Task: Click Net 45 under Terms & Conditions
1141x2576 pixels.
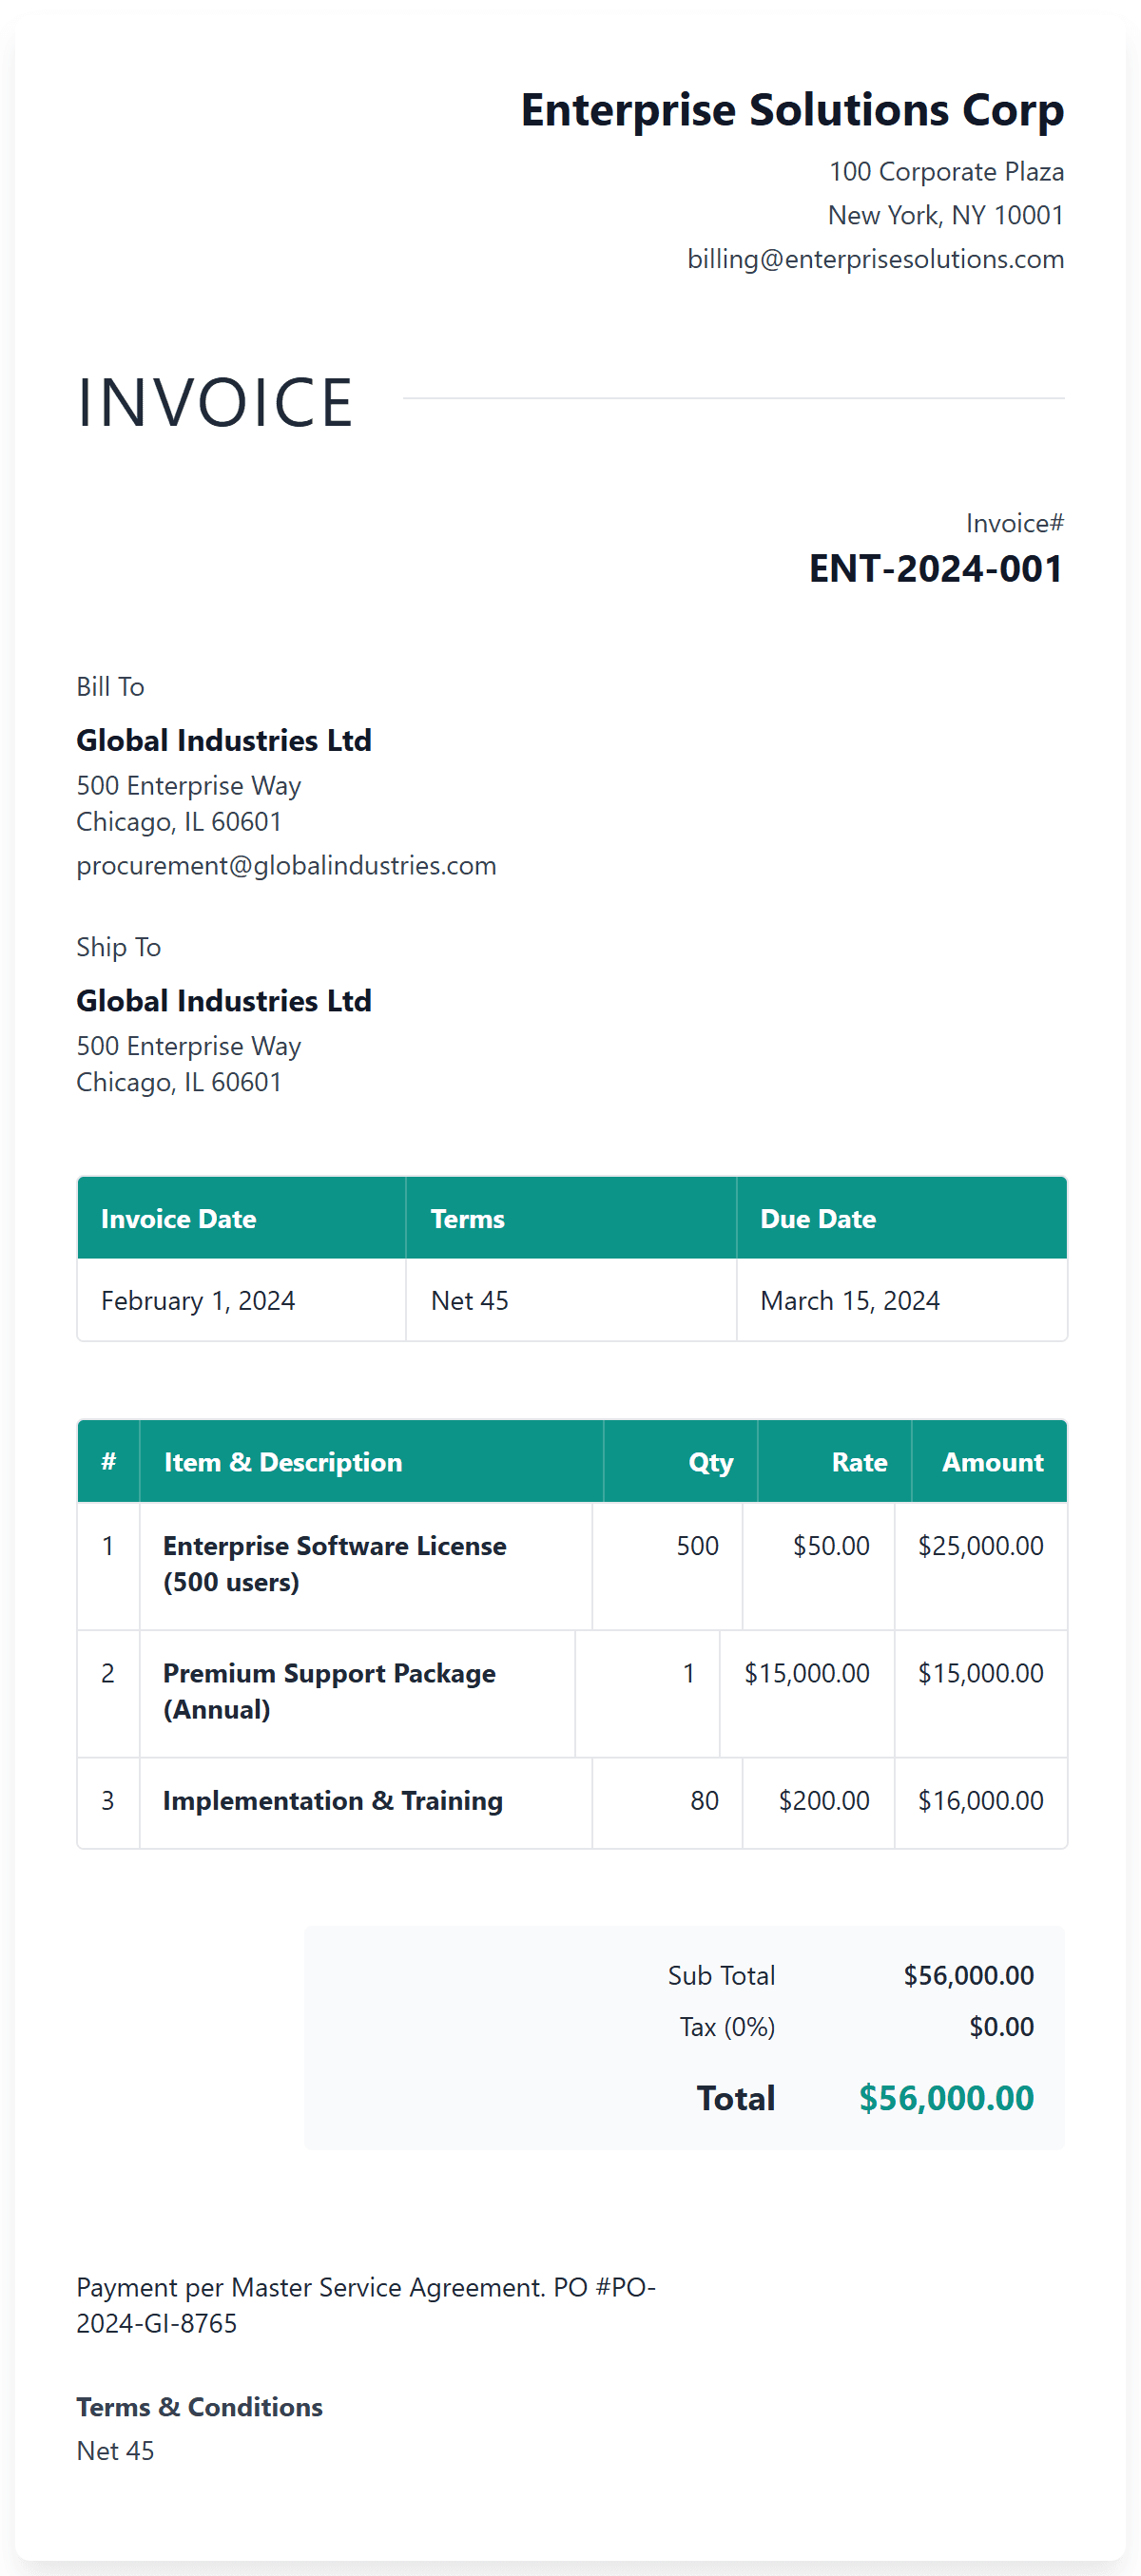Action: coord(115,2451)
